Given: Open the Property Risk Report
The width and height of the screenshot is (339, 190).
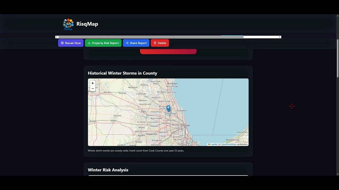Looking at the screenshot, I should point(103,43).
